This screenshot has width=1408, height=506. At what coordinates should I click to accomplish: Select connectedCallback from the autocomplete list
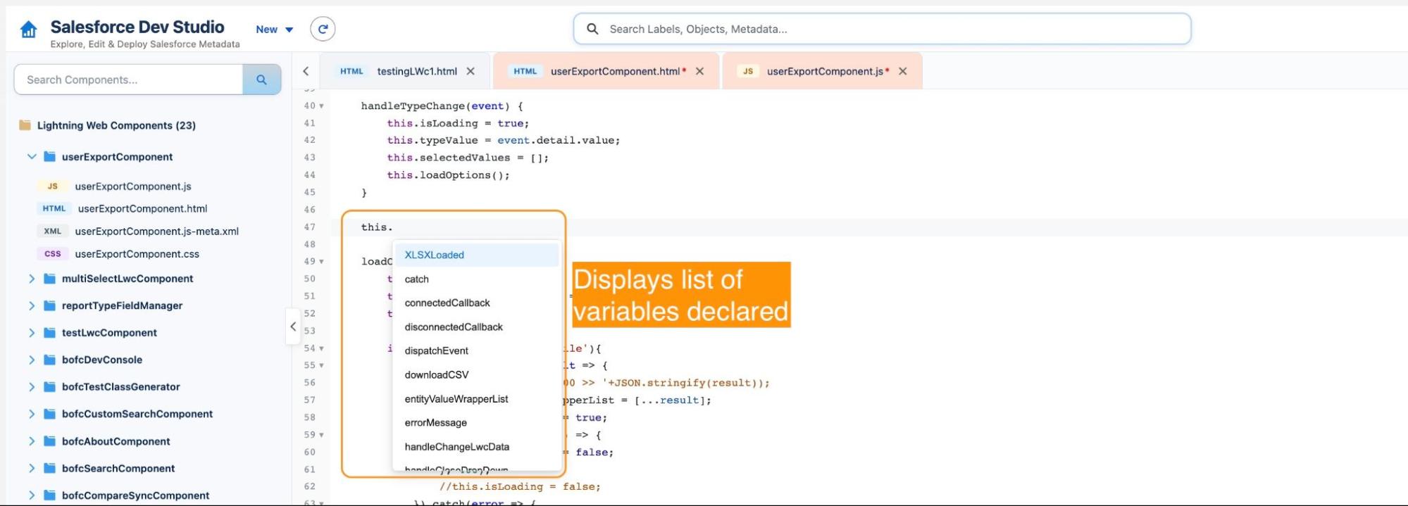tap(477, 303)
